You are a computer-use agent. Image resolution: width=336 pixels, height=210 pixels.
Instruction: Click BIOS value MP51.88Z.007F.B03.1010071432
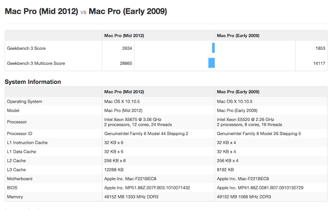point(157,188)
